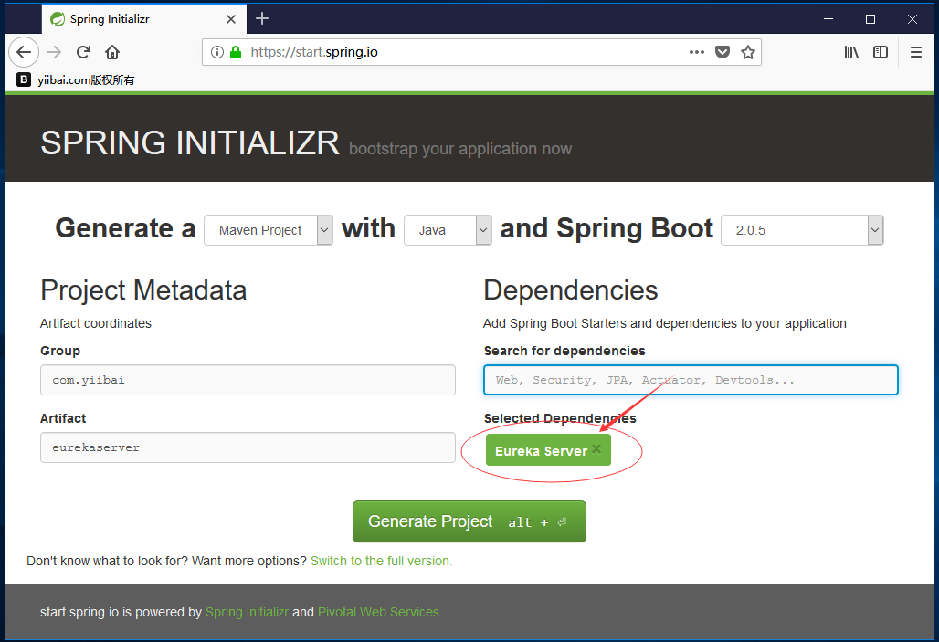Open a new browser tab
Viewport: 939px width, 642px height.
click(262, 18)
